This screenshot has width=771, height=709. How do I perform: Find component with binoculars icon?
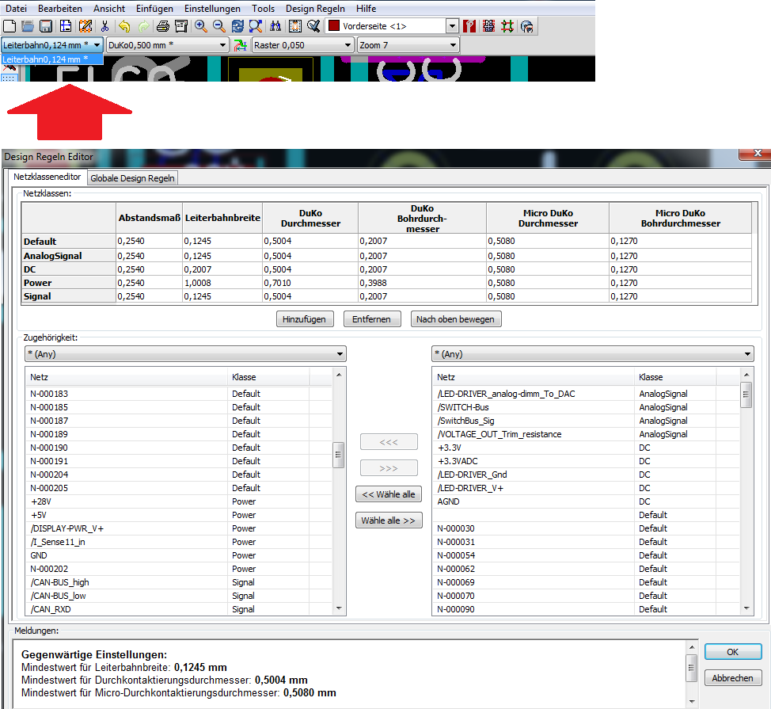point(275,26)
